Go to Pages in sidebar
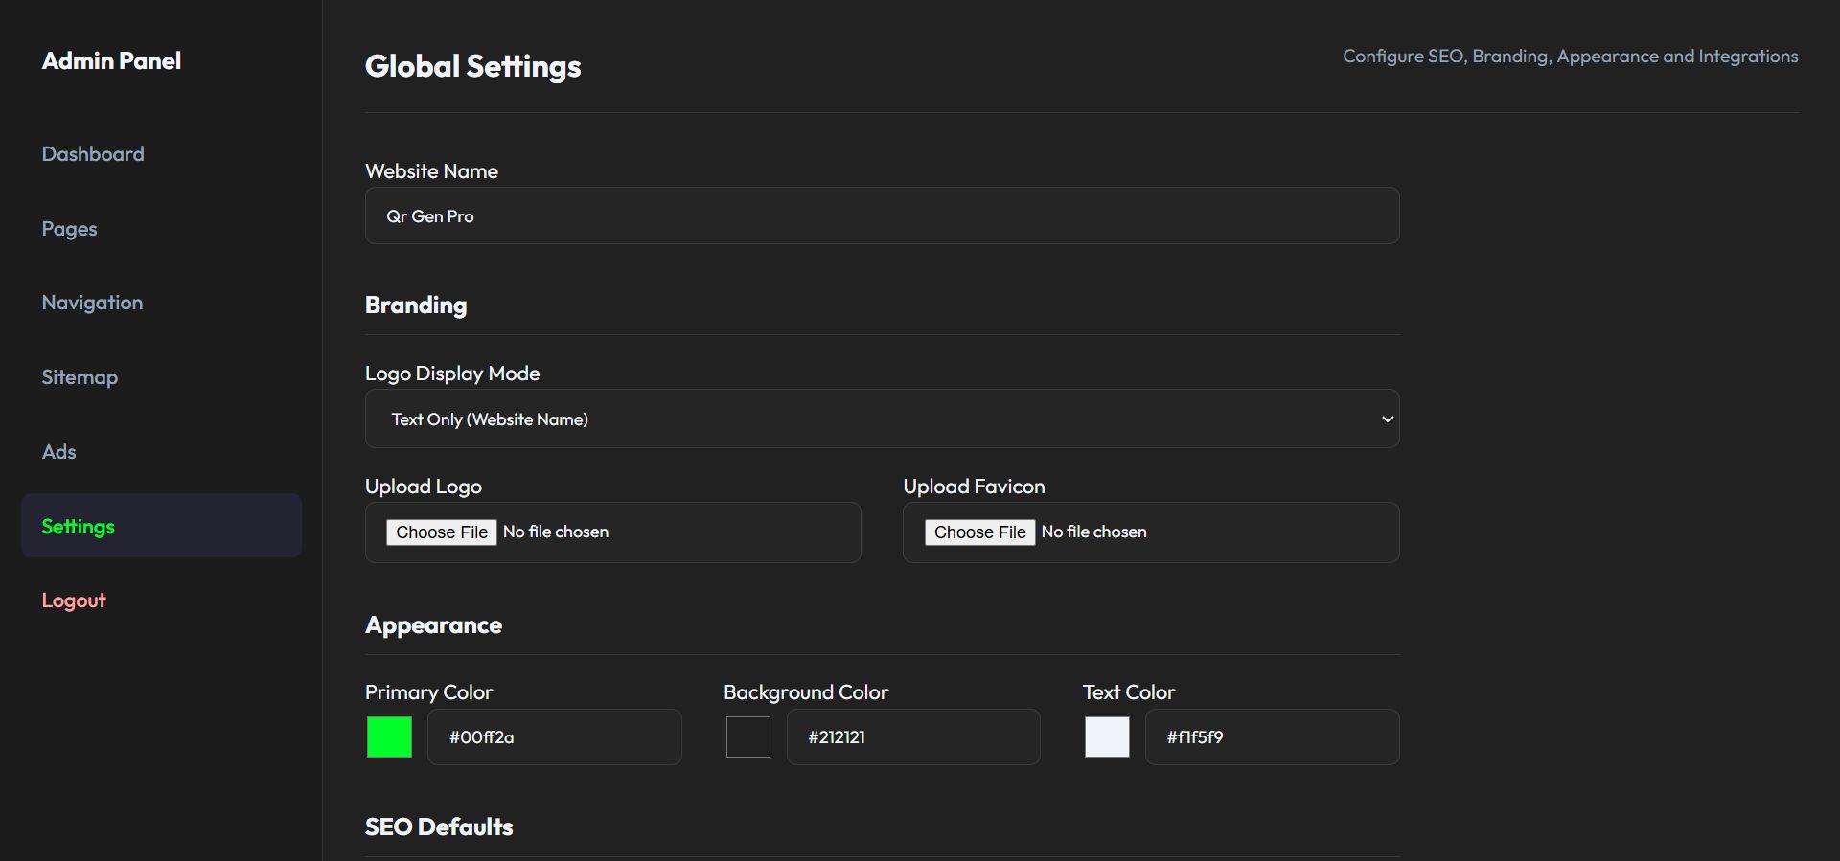Viewport: 1840px width, 861px height. point(69,229)
